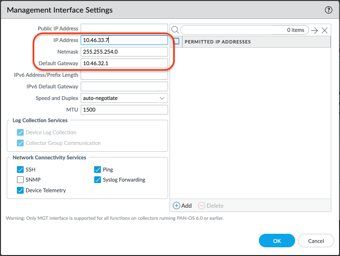
Task: Click the MTU input field
Action: (124, 110)
